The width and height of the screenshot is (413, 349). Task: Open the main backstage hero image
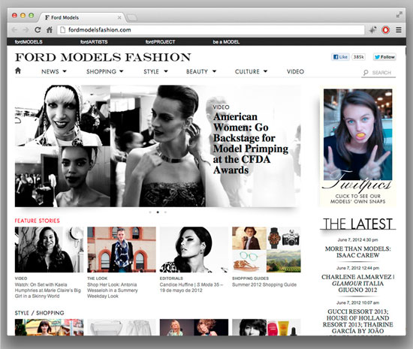(158, 146)
